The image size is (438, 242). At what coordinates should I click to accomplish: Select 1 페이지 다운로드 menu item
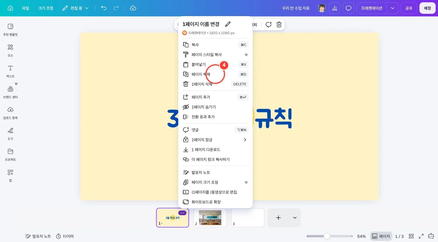215,149
